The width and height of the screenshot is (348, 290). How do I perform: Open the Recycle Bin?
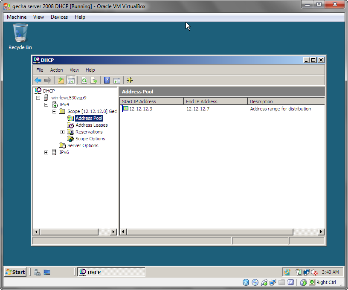point(20,37)
